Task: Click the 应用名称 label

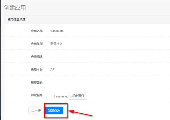Action: pyautogui.click(x=37, y=31)
